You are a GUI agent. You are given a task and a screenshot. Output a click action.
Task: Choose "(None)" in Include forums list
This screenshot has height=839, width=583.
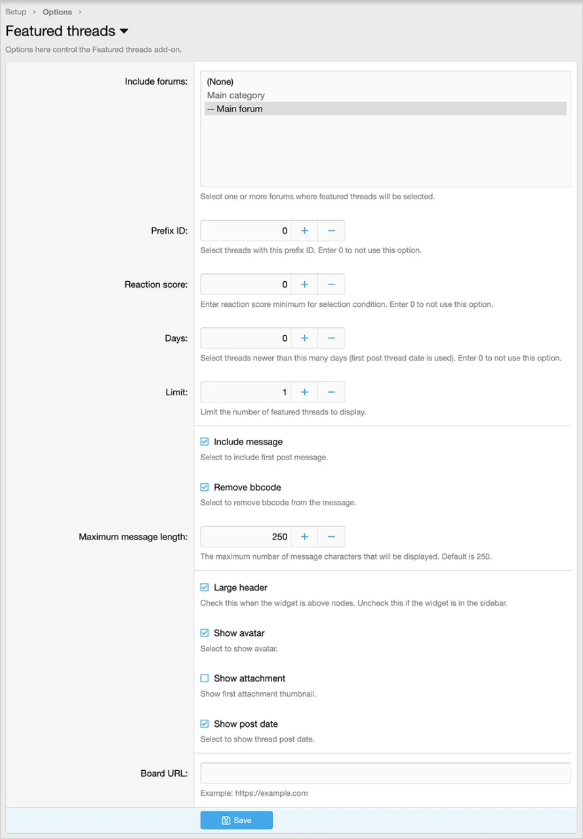[x=220, y=82]
